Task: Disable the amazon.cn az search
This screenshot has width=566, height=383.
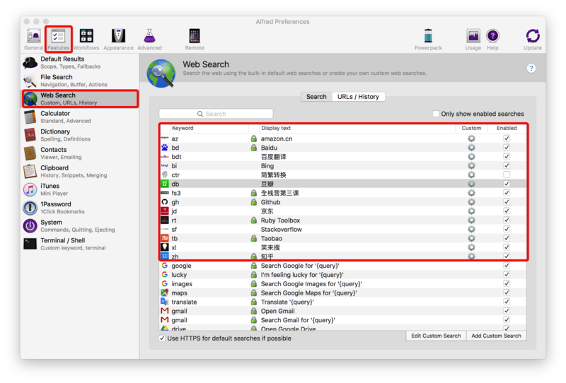Action: pos(507,139)
